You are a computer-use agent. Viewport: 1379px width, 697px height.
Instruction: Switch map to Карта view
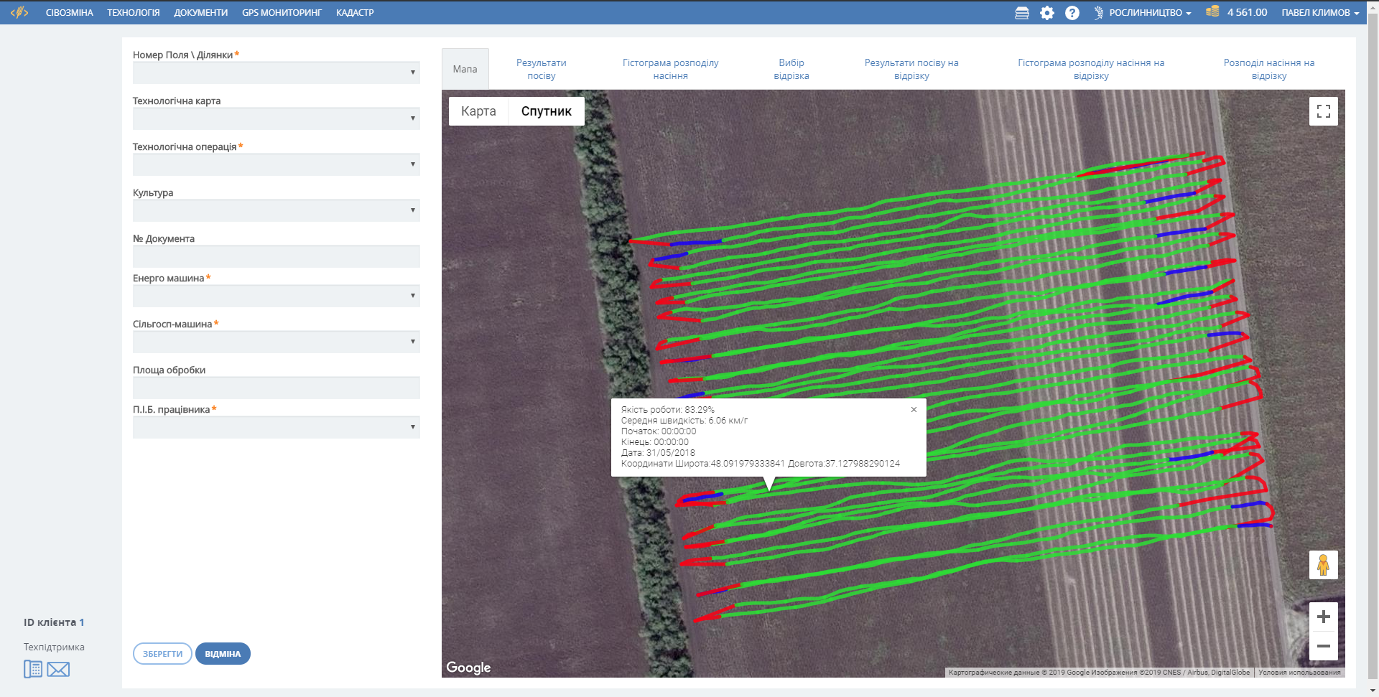tap(478, 111)
